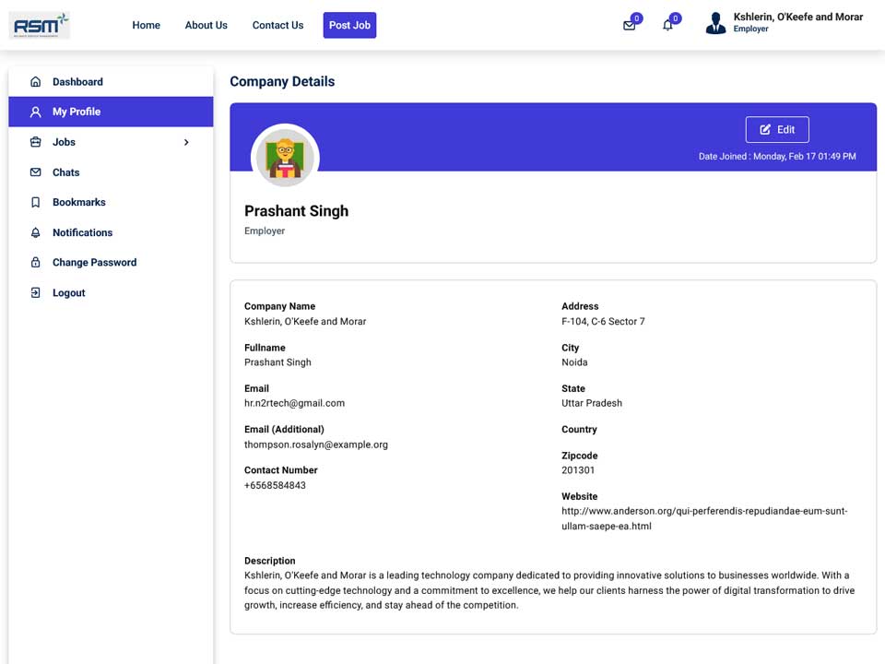
Task: Click the Dashboard home icon in sidebar
Action: pyautogui.click(x=36, y=82)
